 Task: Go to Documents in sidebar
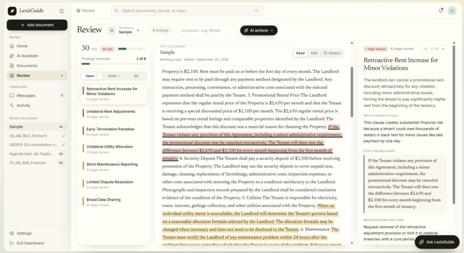37,66
